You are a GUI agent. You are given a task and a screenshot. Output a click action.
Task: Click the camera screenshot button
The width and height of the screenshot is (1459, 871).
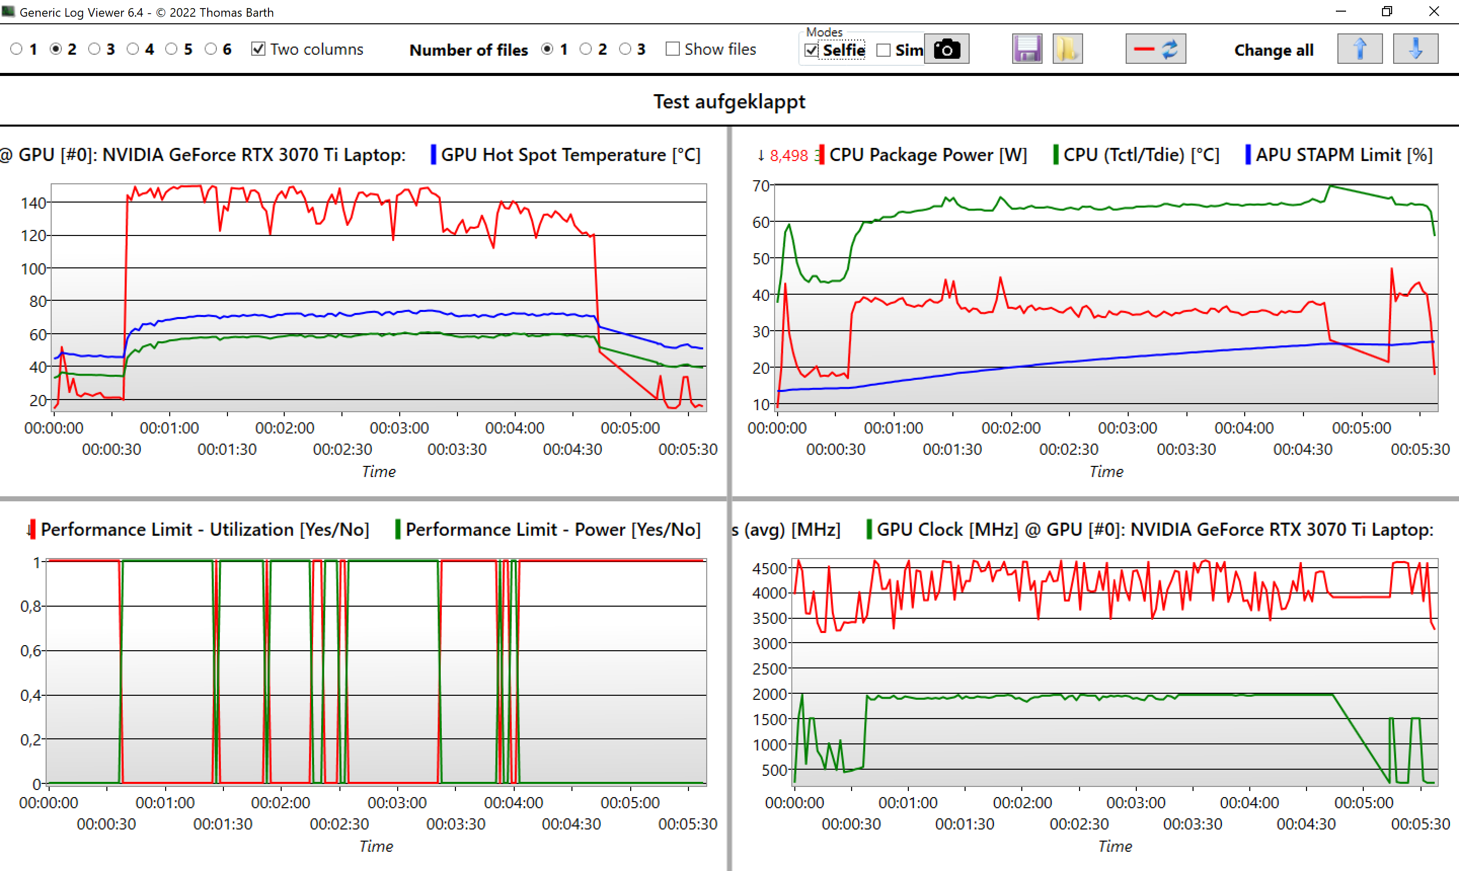click(x=946, y=49)
